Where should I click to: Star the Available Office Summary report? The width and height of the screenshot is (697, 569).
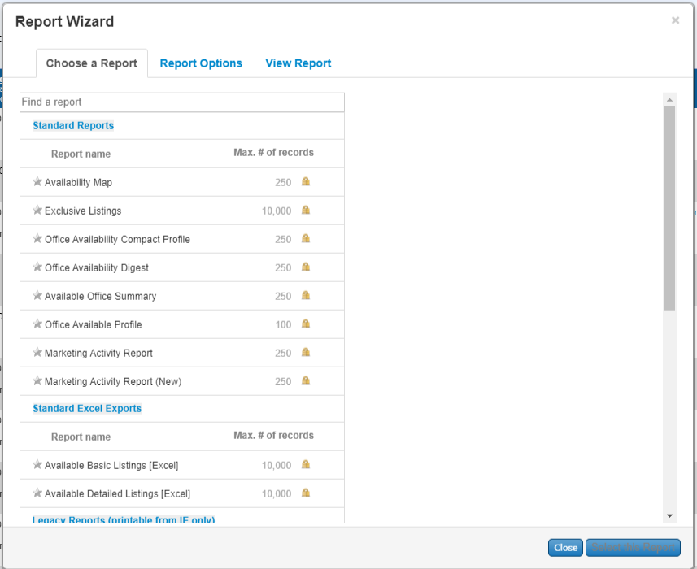(x=37, y=295)
